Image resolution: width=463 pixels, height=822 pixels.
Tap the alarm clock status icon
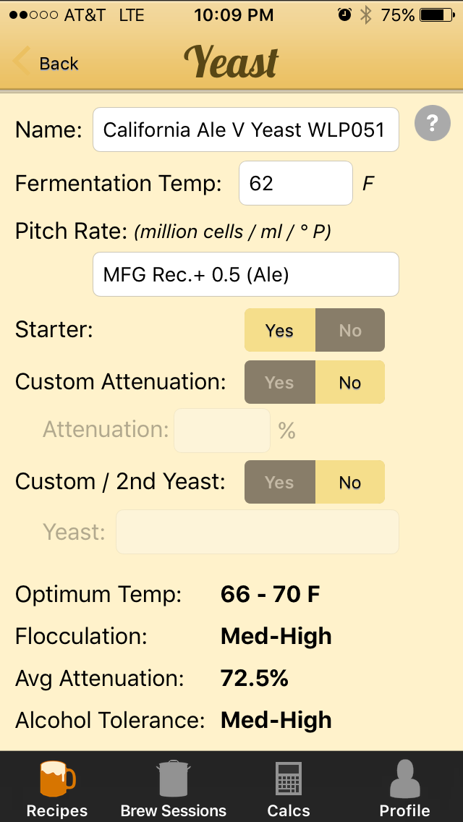(344, 15)
